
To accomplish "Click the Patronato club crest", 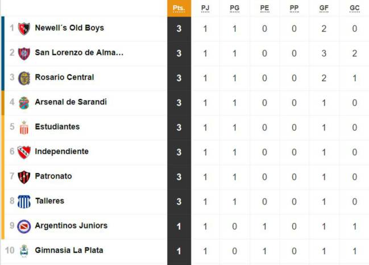I will click(24, 177).
